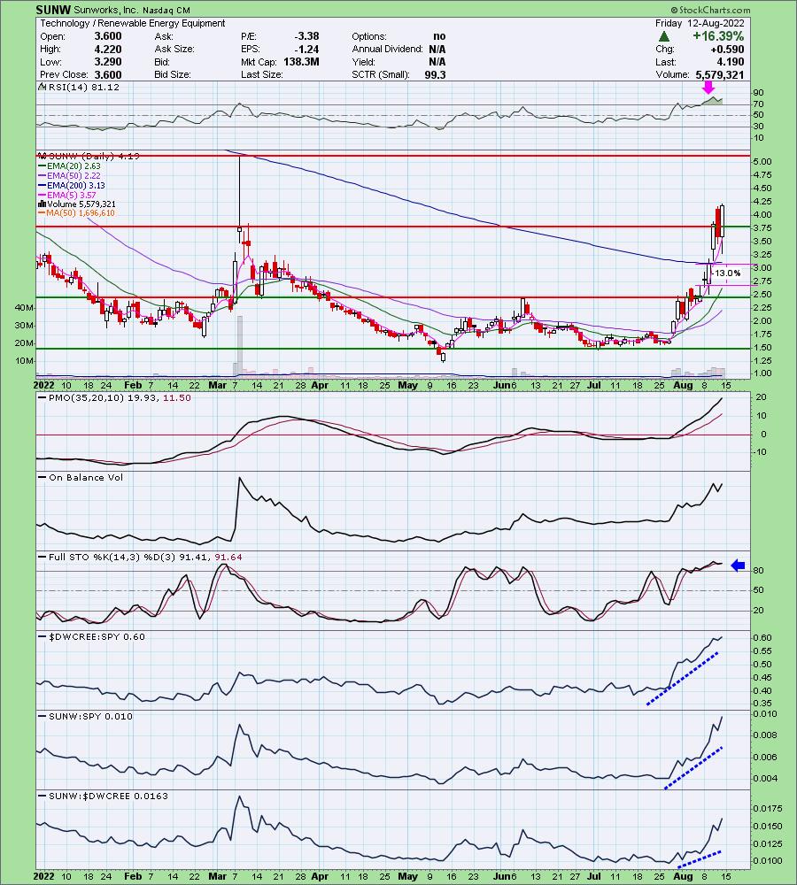Click the SUNW ticker symbol in header
Viewport: 797px width, 885px height.
(x=53, y=10)
